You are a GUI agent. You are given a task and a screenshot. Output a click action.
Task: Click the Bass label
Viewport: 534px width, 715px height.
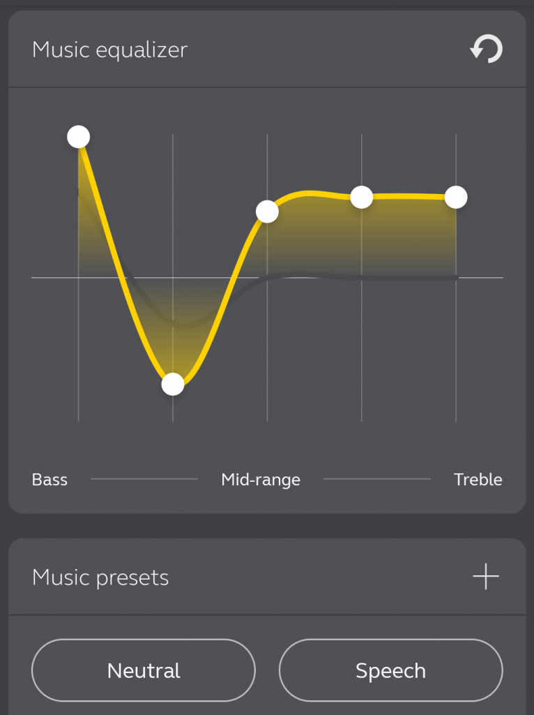coord(49,480)
